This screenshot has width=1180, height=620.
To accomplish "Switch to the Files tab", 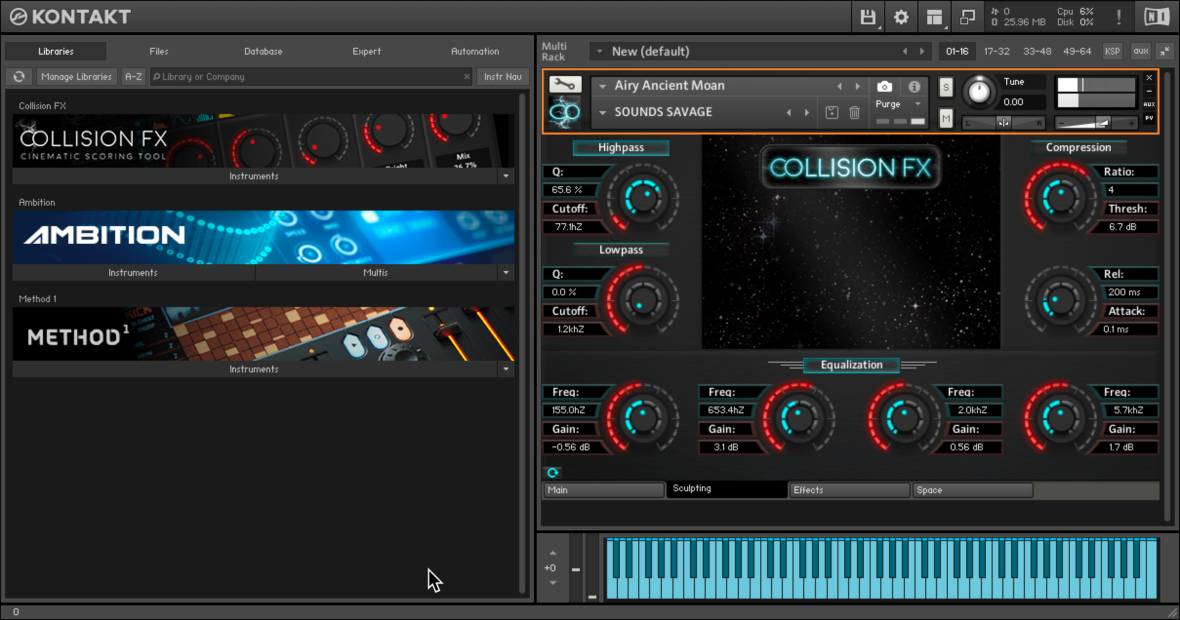I will tap(159, 51).
